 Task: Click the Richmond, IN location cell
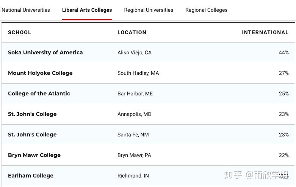133,176
